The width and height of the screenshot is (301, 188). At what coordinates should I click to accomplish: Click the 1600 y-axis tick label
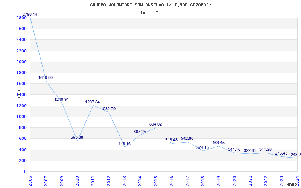(x=21, y=83)
